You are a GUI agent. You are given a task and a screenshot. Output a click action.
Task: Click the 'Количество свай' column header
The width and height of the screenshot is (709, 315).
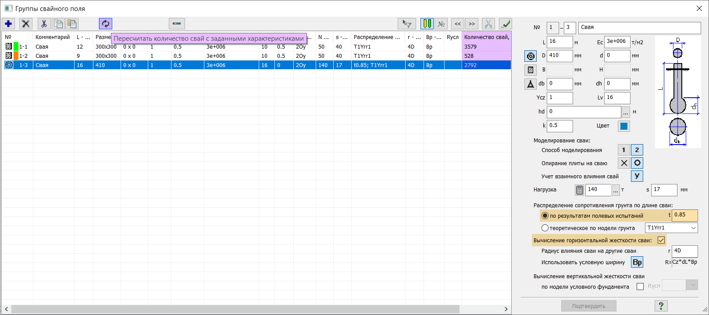coord(486,37)
